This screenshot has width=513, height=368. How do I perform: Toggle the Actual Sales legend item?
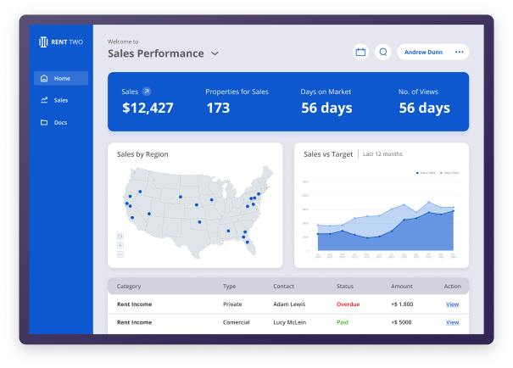(x=426, y=173)
